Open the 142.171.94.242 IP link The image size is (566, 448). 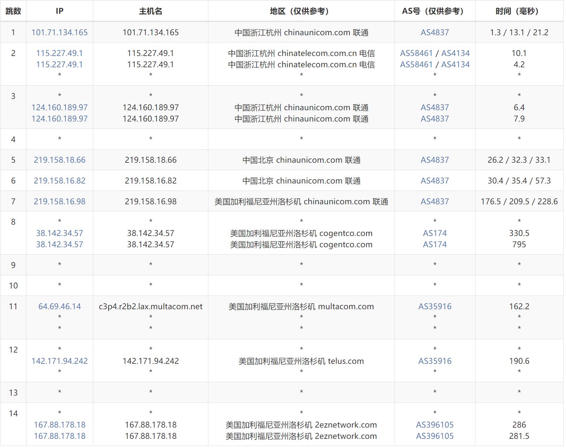pos(59,361)
